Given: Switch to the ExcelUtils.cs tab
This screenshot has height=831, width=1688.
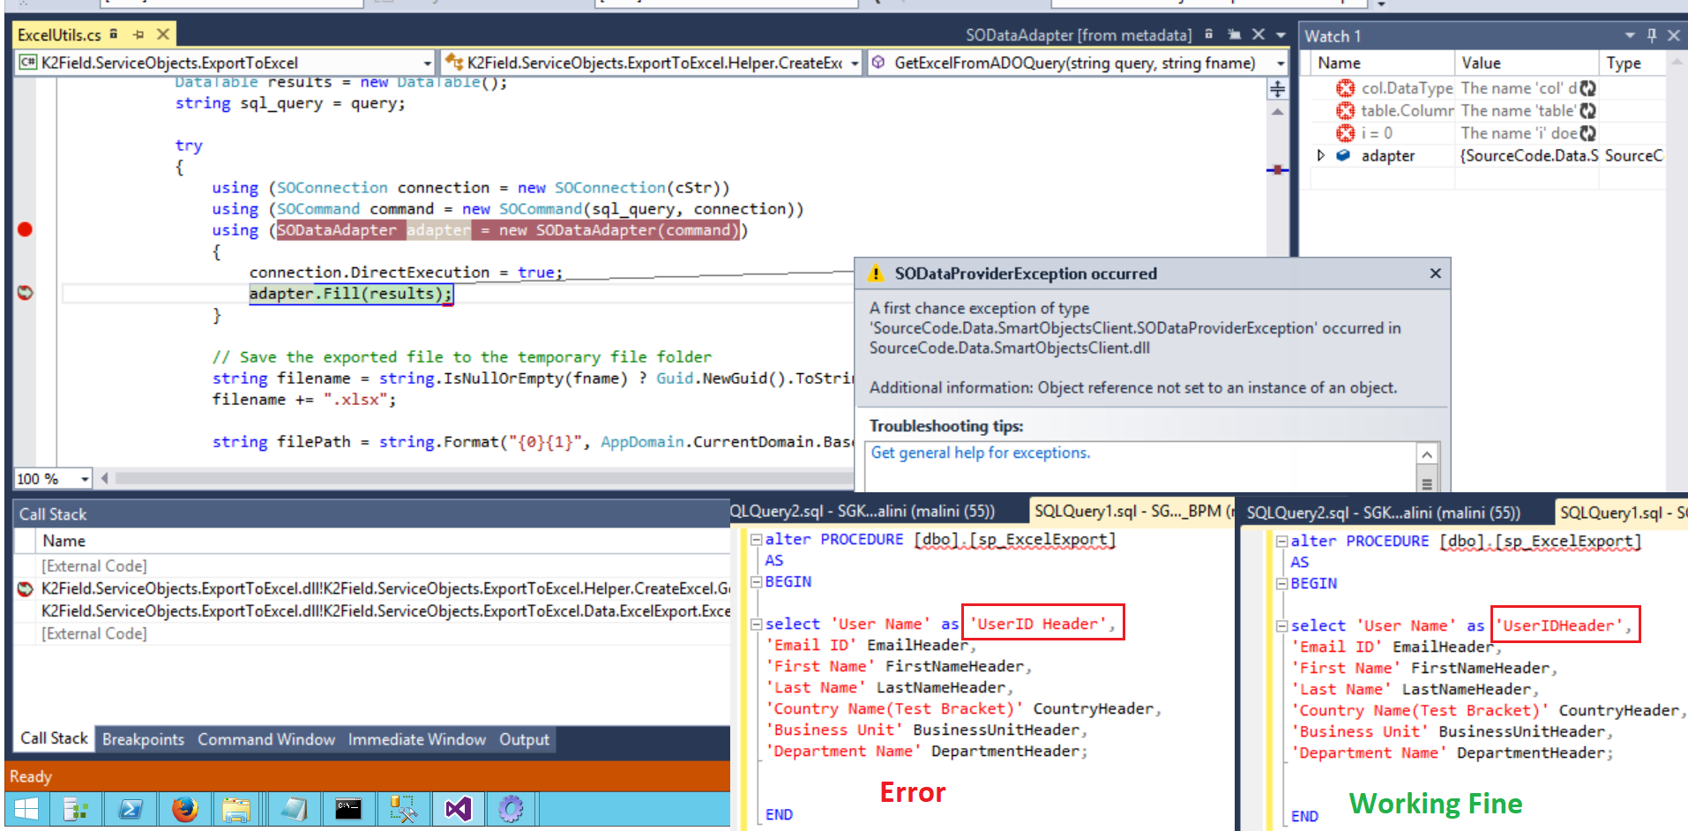Looking at the screenshot, I should (59, 34).
